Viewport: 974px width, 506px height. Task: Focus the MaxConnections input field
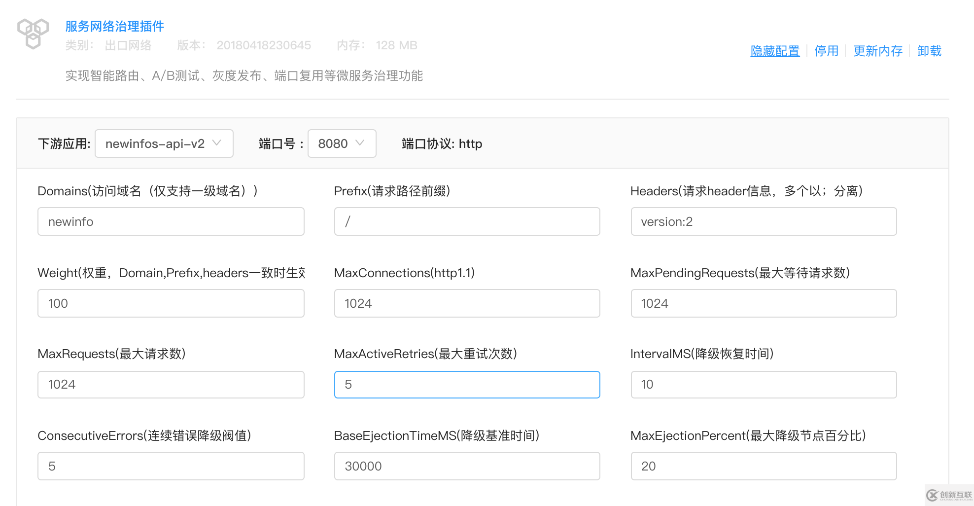(467, 303)
